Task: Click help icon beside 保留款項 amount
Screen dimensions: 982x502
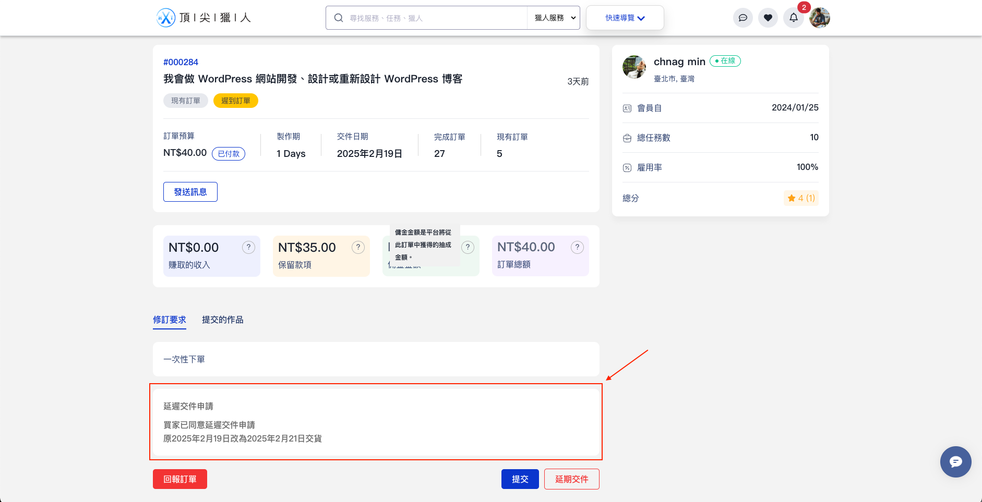Action: pos(358,248)
